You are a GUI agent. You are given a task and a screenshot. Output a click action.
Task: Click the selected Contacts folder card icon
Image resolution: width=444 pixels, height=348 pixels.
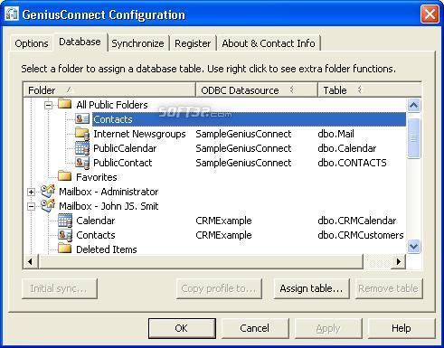pos(82,118)
